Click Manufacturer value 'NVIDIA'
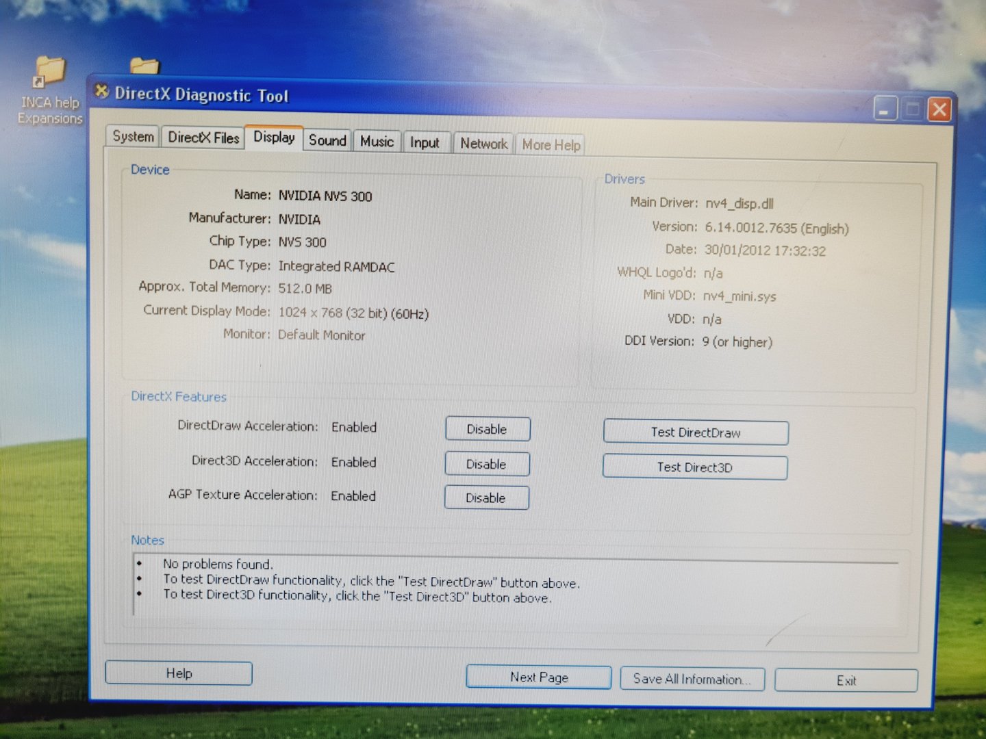 pos(299,219)
